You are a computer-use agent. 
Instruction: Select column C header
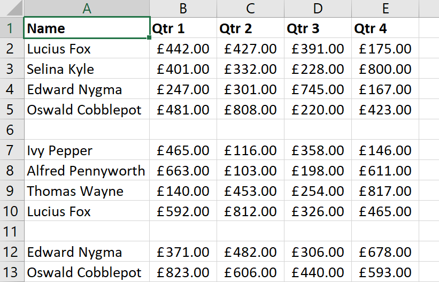pos(251,9)
